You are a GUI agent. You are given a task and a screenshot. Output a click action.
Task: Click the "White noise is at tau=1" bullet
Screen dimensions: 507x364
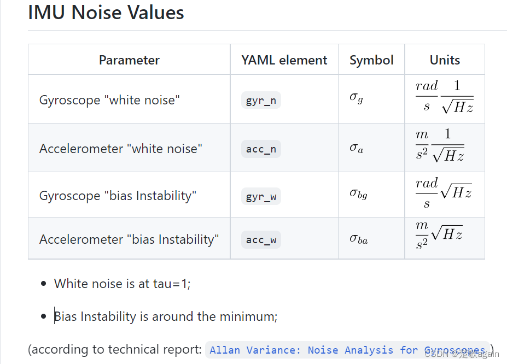(122, 284)
